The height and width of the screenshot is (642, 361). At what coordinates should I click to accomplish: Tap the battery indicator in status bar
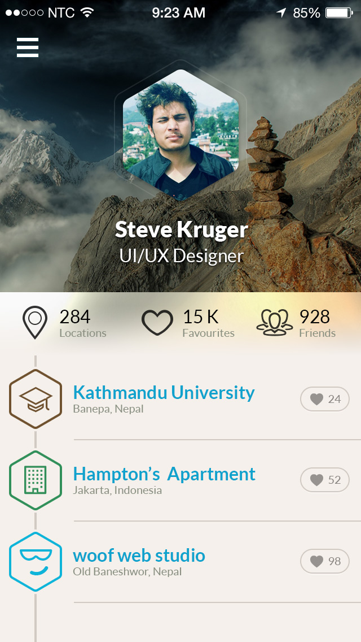coord(340,13)
